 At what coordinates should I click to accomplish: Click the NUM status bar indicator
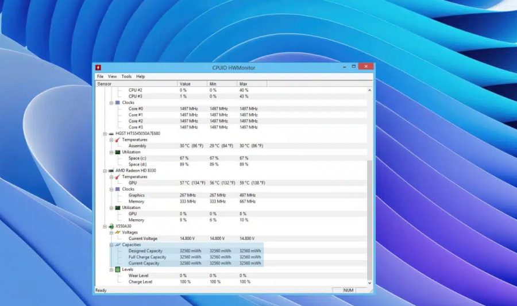[349, 290]
